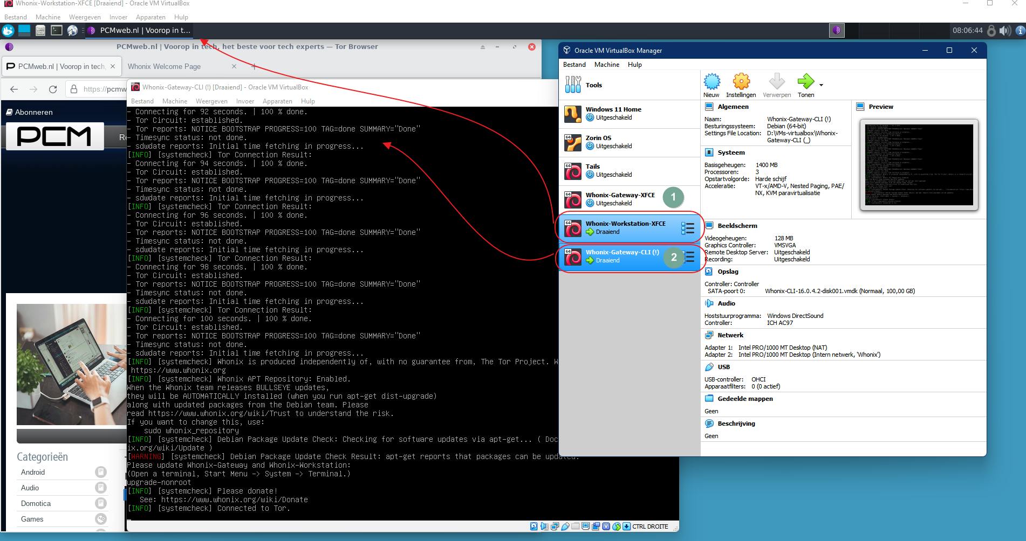Click the network activity icon in Gateway status bar
This screenshot has height=541, width=1026.
click(555, 526)
